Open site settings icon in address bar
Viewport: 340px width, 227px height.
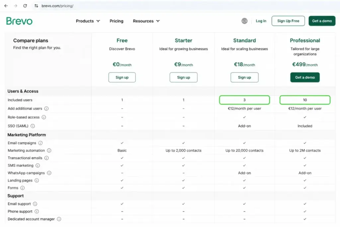tap(36, 6)
